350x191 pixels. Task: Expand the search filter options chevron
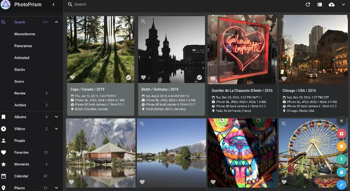pos(343,4)
